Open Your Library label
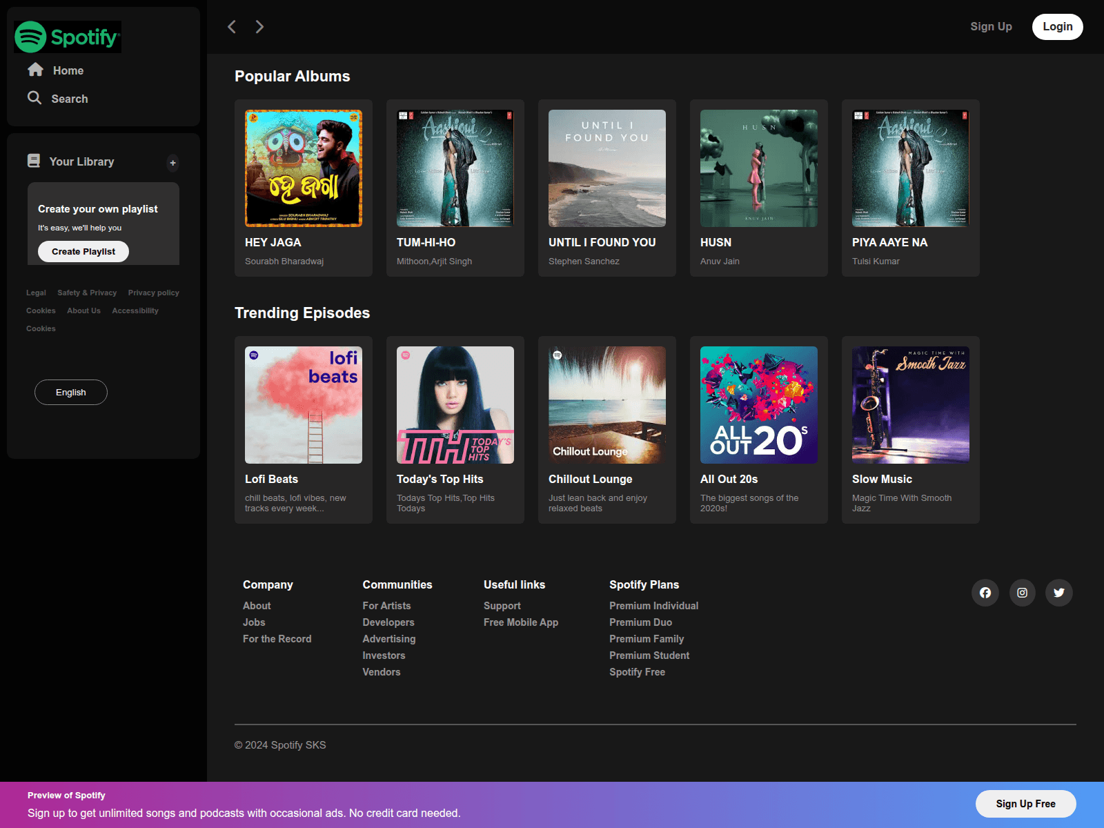The image size is (1104, 828). 81,161
